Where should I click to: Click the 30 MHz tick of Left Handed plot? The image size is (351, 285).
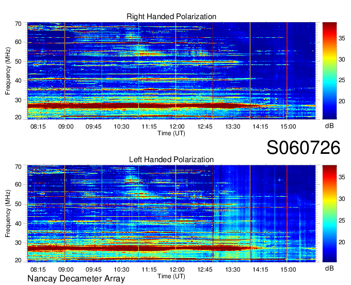coord(18,243)
